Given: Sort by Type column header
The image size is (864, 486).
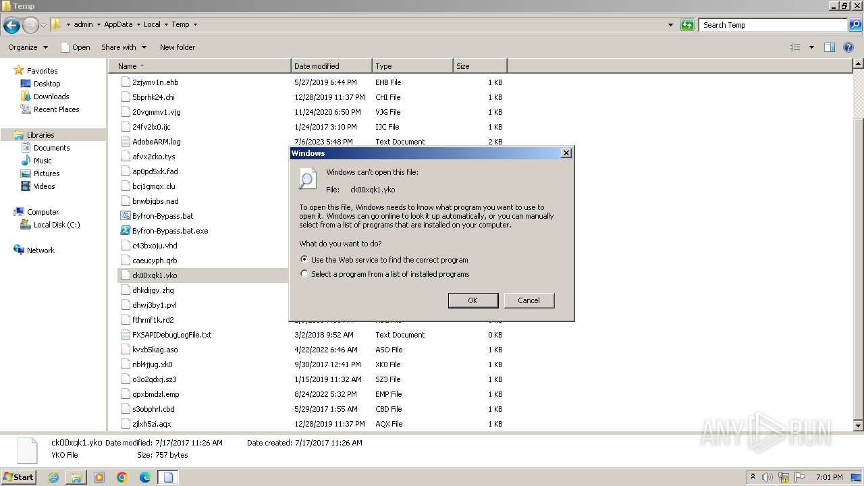Looking at the screenshot, I should click(x=412, y=66).
